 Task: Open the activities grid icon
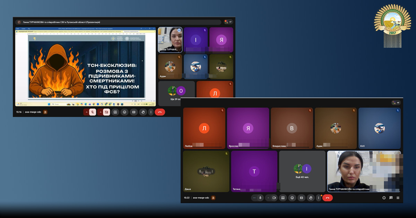tap(398, 198)
